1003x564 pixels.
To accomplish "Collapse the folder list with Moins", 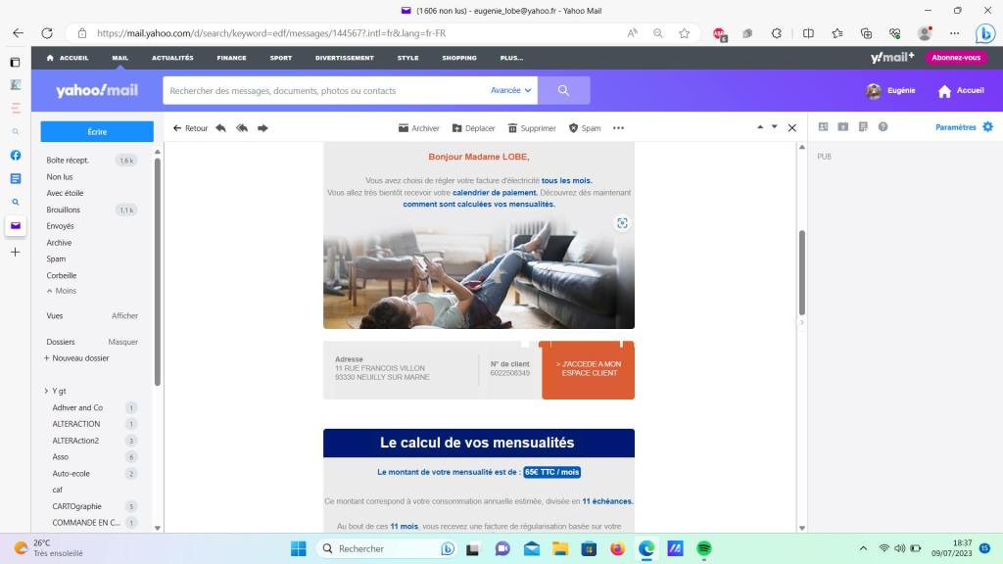I will click(61, 291).
